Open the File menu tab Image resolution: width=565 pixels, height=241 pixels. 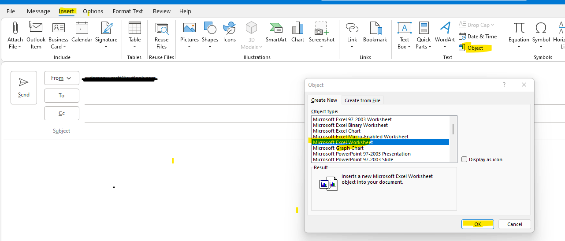tap(11, 11)
